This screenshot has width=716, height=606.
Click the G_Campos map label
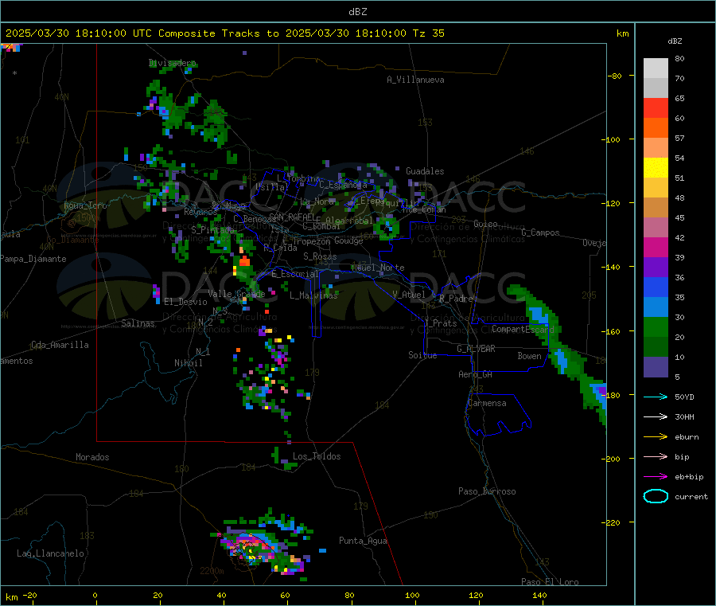click(x=540, y=233)
